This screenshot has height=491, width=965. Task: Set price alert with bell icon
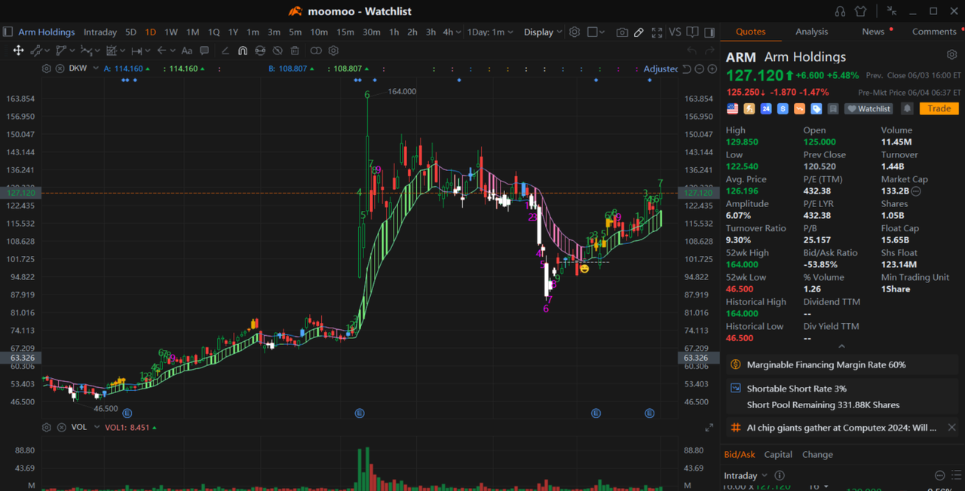click(907, 108)
